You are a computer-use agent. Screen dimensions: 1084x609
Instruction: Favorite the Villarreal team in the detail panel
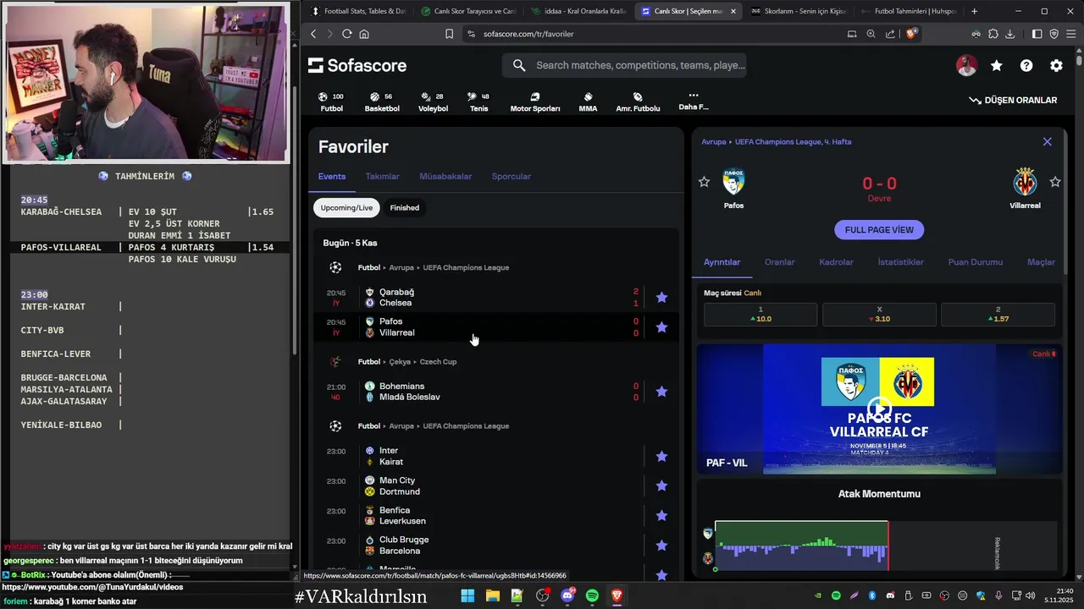1055,181
